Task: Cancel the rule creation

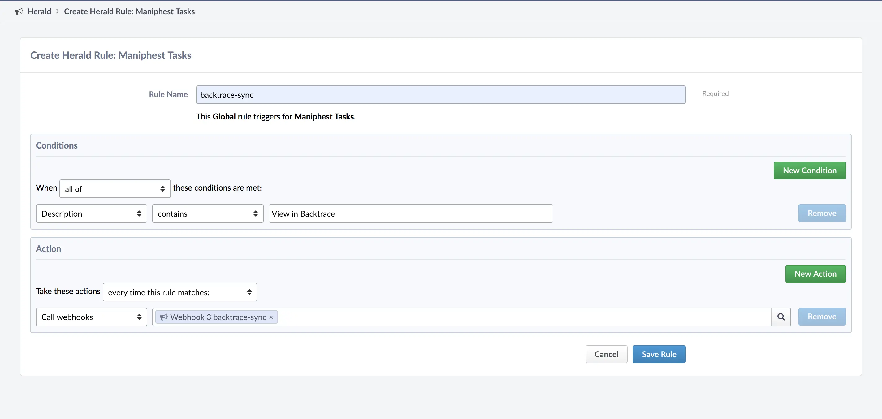Action: pyautogui.click(x=606, y=354)
